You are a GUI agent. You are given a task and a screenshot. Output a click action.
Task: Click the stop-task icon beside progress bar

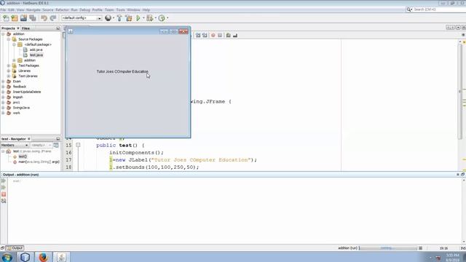[421, 248]
